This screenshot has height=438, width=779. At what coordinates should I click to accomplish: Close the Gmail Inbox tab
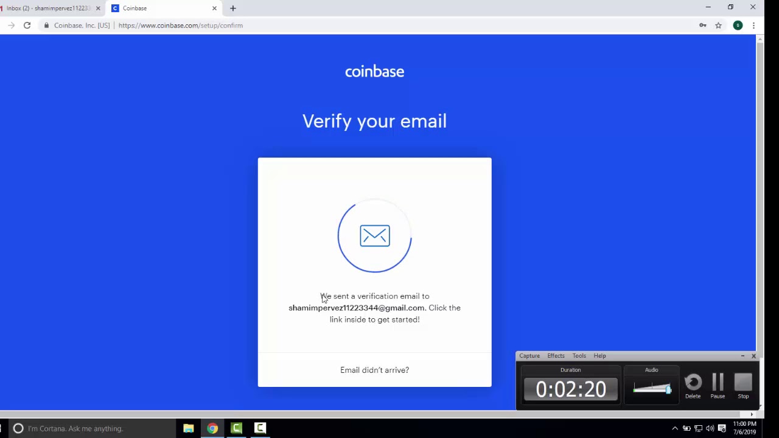[x=98, y=9]
